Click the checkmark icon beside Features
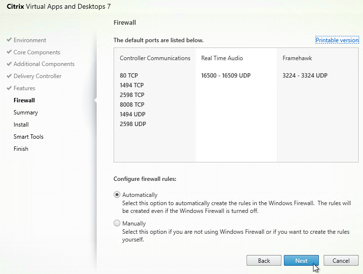 pyautogui.click(x=9, y=88)
